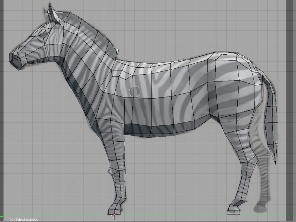Click the green axis marker at left edge
The height and width of the screenshot is (222, 296).
3,215
